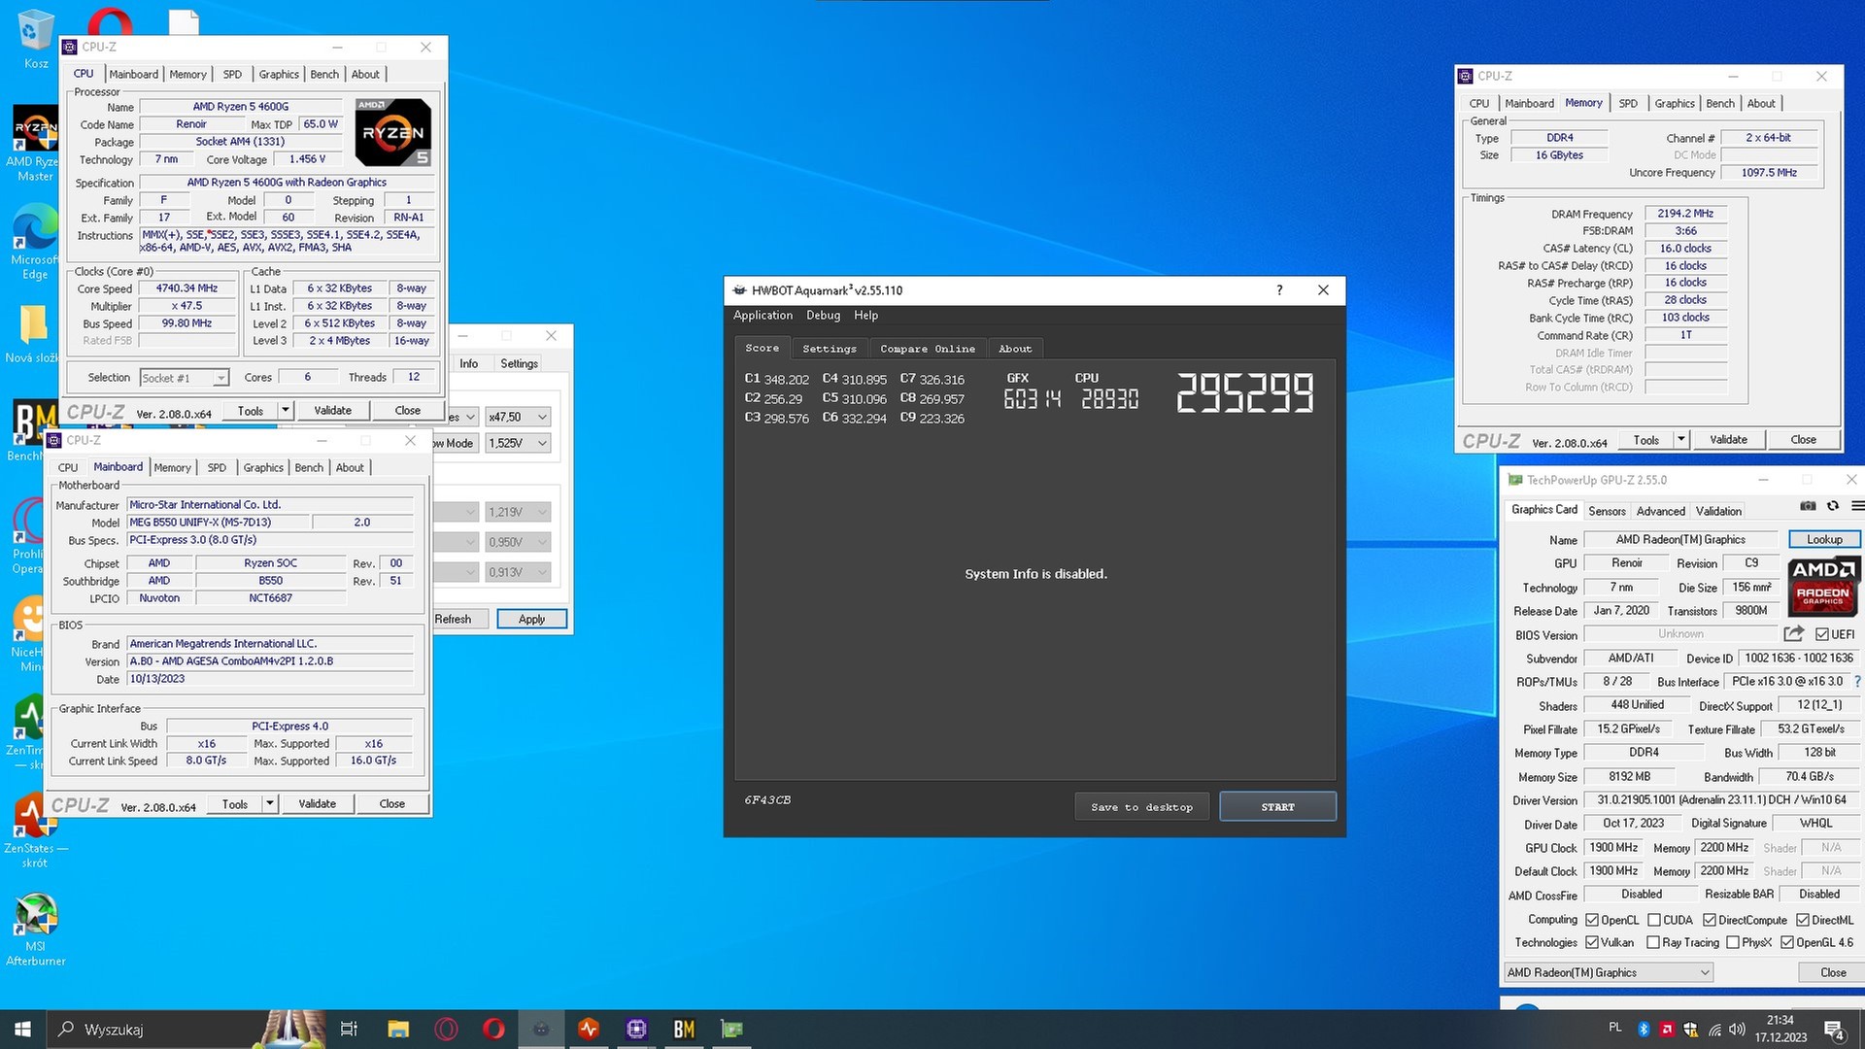Open Opera GX outlined icon on taskbar
This screenshot has height=1049, width=1865.
(x=446, y=1029)
